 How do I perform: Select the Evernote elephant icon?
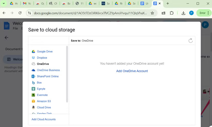click(33, 95)
